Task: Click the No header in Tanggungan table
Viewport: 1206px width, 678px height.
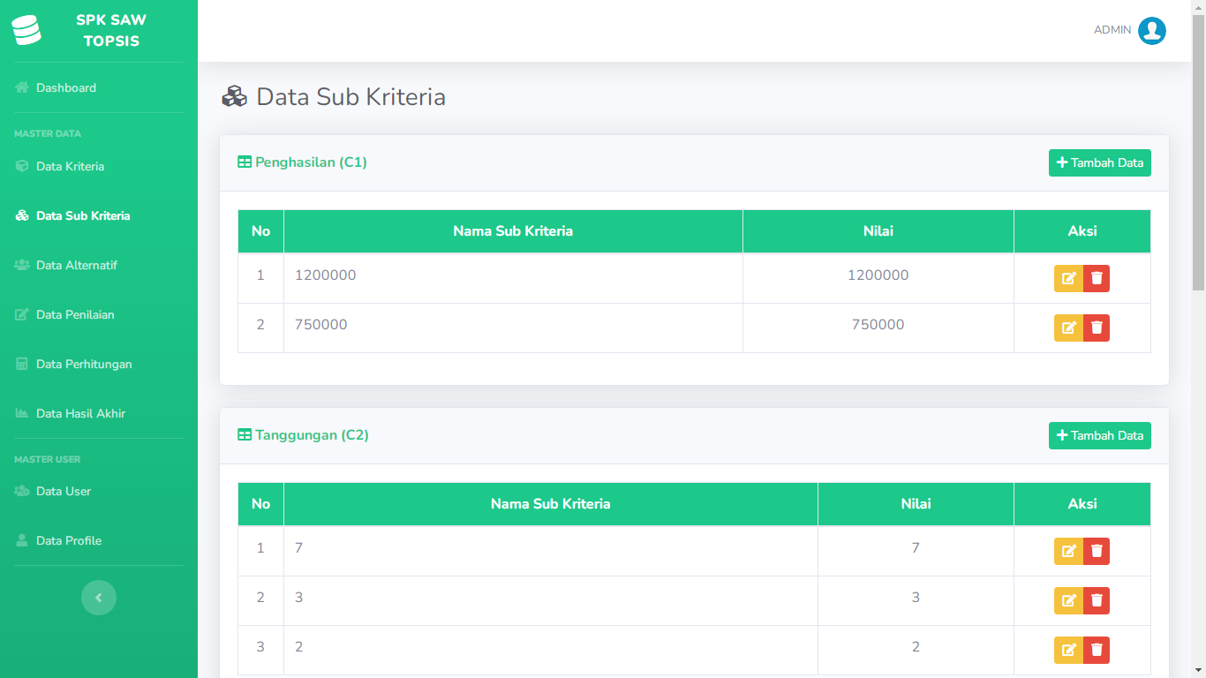Action: 260,504
